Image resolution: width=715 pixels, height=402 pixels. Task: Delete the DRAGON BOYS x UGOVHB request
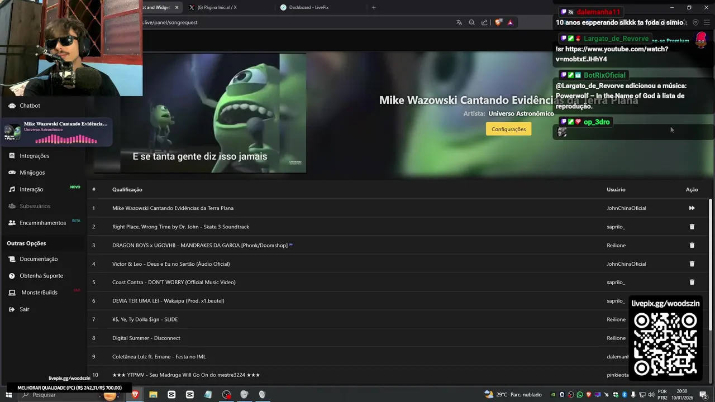pos(692,245)
